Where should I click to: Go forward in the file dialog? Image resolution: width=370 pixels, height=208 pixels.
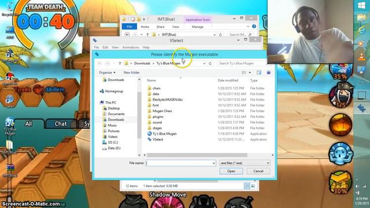coord(108,63)
